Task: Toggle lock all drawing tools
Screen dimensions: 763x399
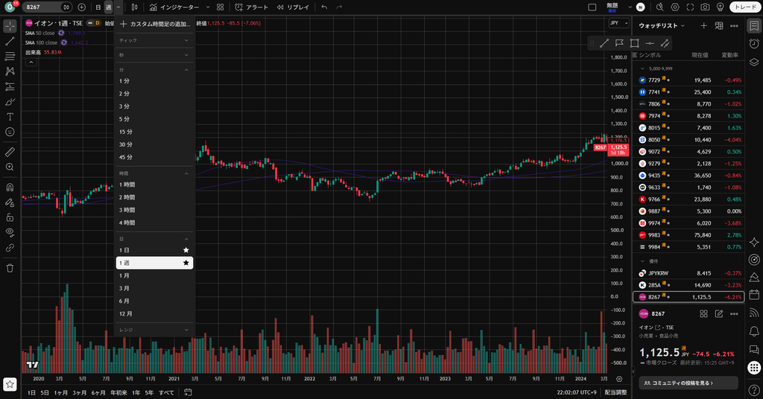Action: pyautogui.click(x=10, y=217)
